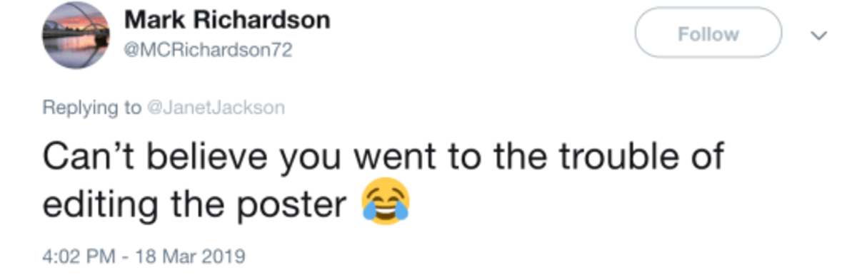857x277 pixels.
Task: Open the @JanetJackson mention link
Action: (x=216, y=108)
